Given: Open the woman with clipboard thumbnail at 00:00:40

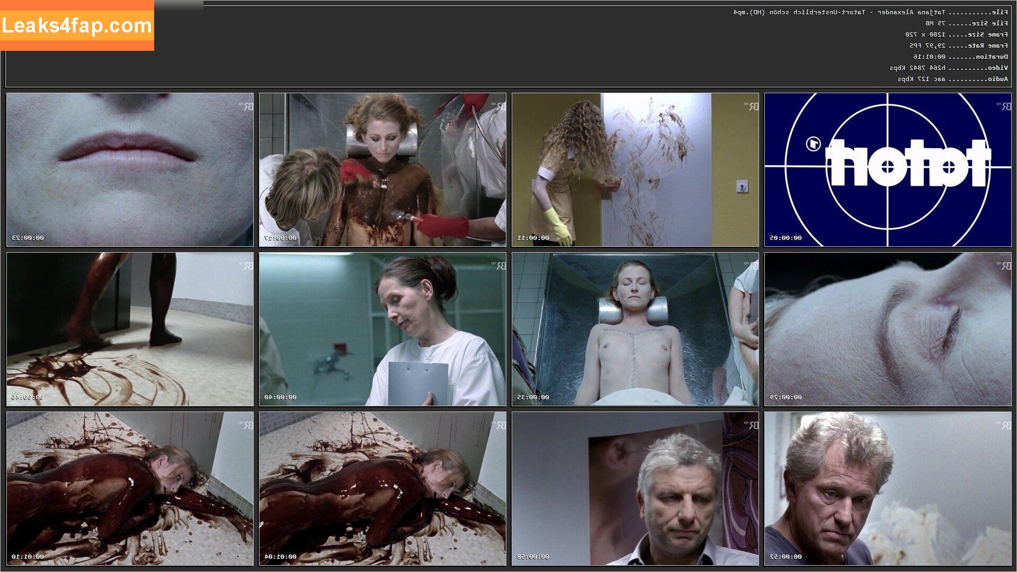Looking at the screenshot, I should coord(382,329).
